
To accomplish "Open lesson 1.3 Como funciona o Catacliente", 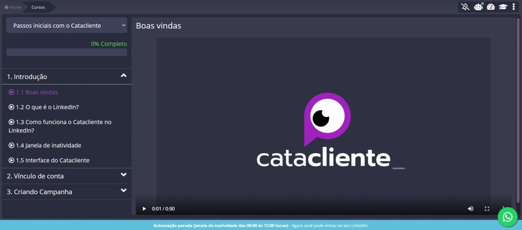I will (x=60, y=126).
